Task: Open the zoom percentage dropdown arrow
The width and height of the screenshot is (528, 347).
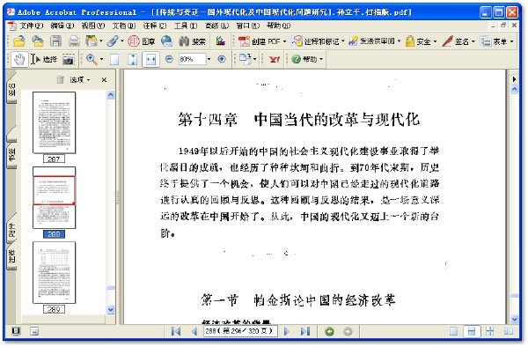Action: [x=209, y=59]
